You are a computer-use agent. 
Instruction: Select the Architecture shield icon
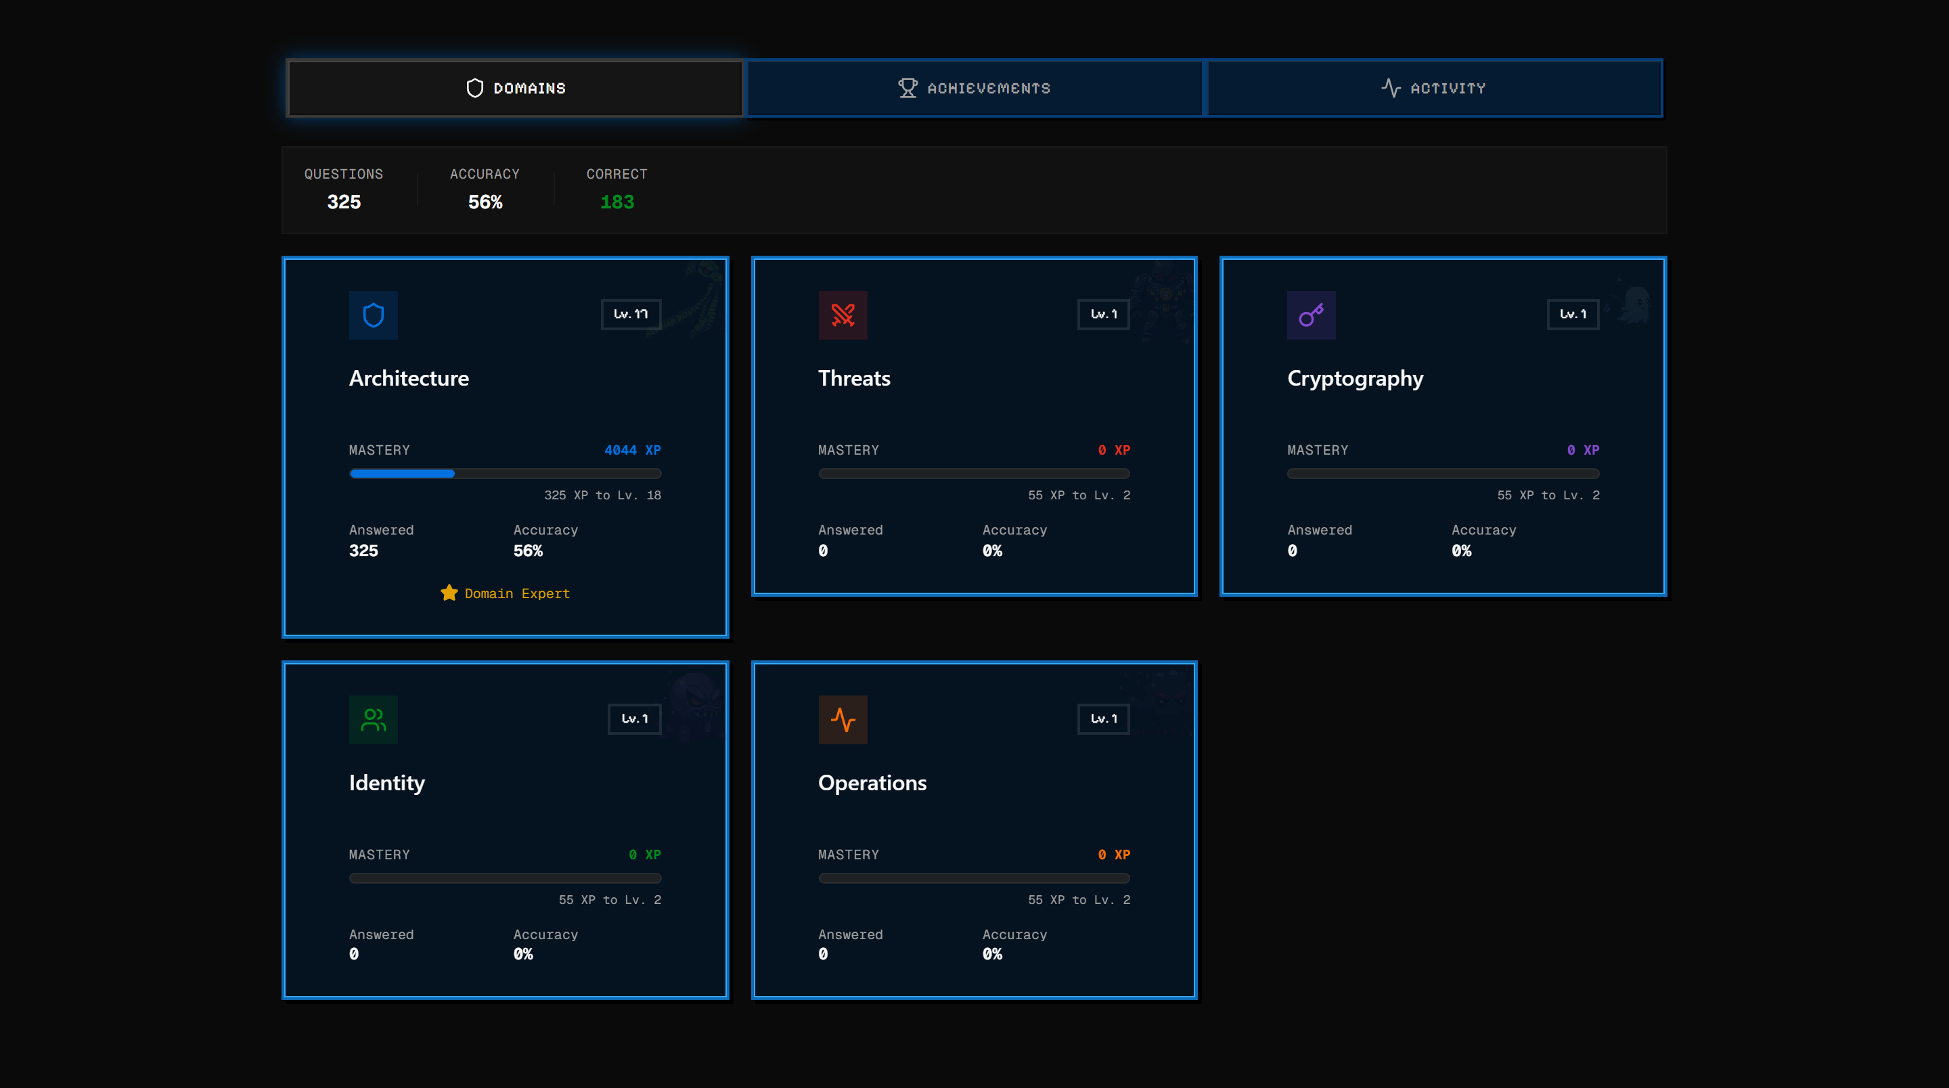coord(373,315)
